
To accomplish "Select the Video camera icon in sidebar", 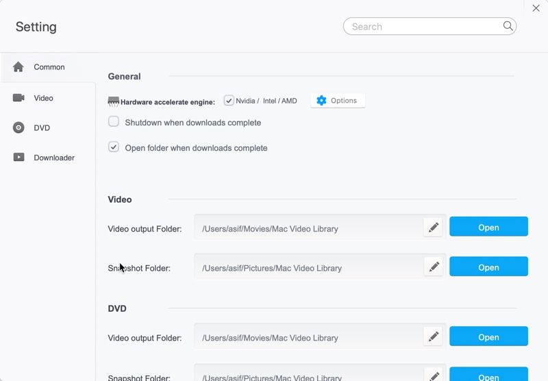I will (18, 97).
